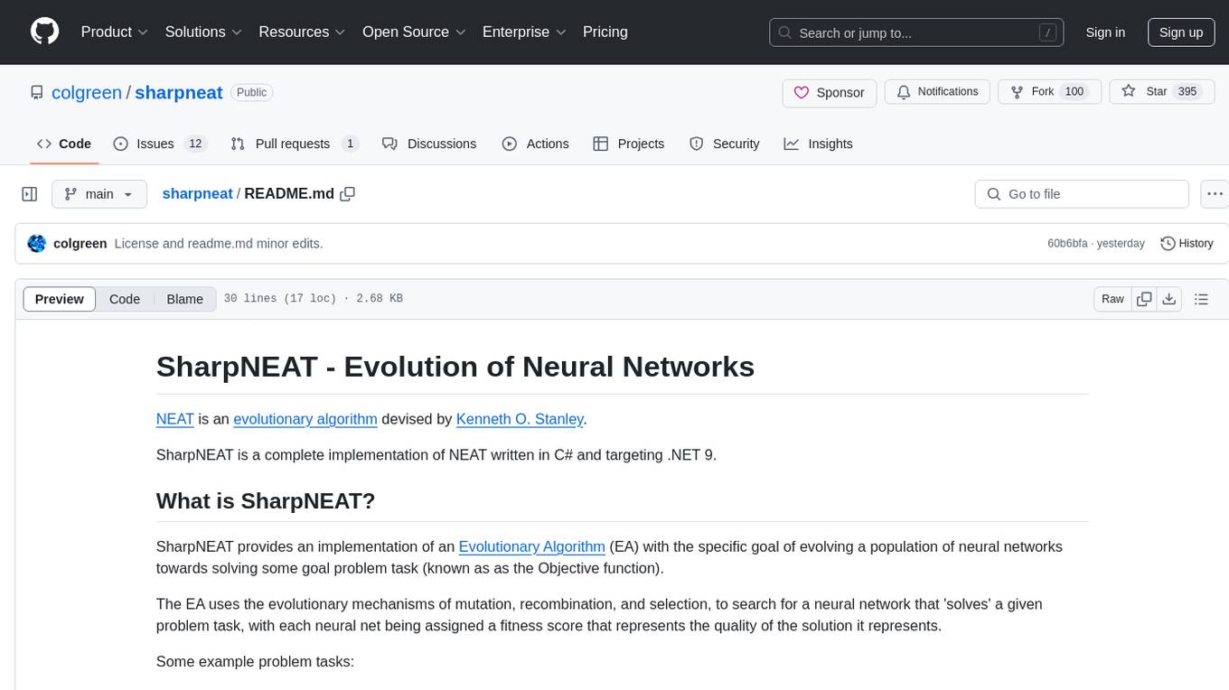Open the NEAT link in the README
Viewport: 1229px width, 690px height.
(175, 418)
